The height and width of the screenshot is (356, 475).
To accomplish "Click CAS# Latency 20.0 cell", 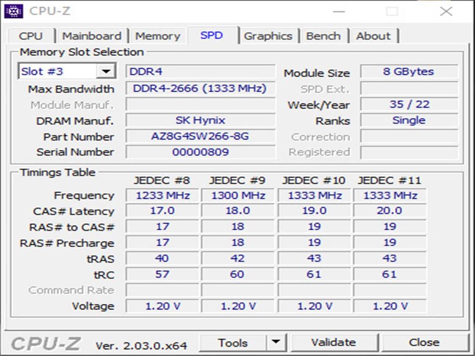I will point(390,211).
